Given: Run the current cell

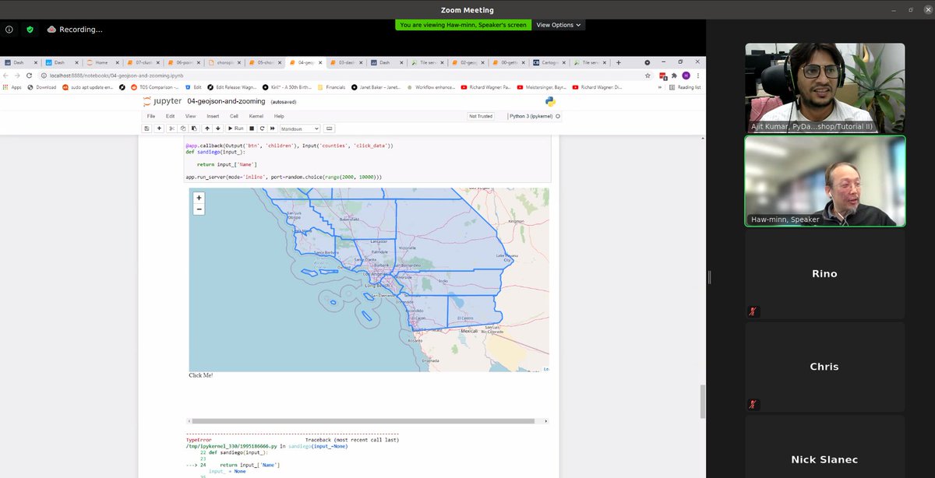Looking at the screenshot, I should pyautogui.click(x=235, y=128).
